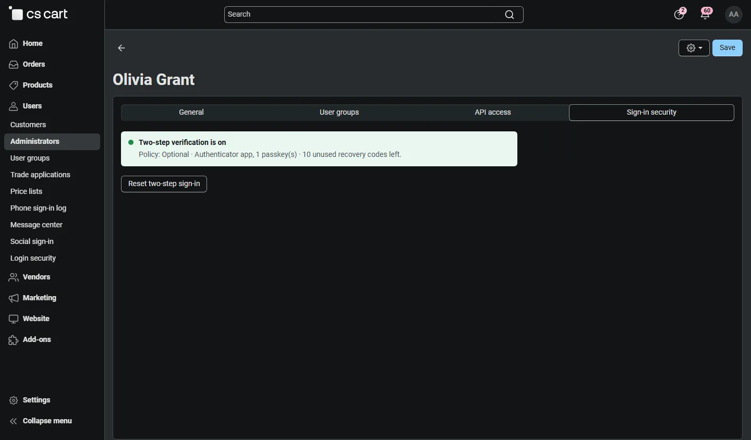Click the Website monitor icon
Viewport: 751px width, 440px height.
[x=14, y=319]
